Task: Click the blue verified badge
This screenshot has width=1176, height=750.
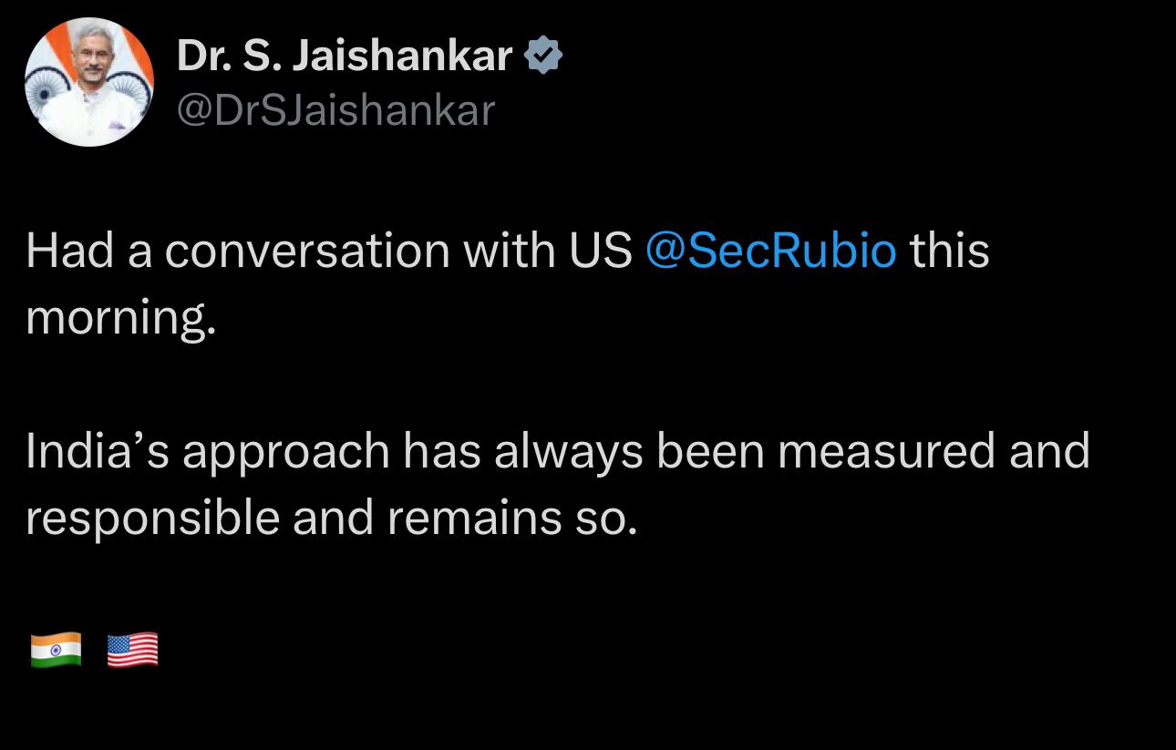Action: coord(544,57)
